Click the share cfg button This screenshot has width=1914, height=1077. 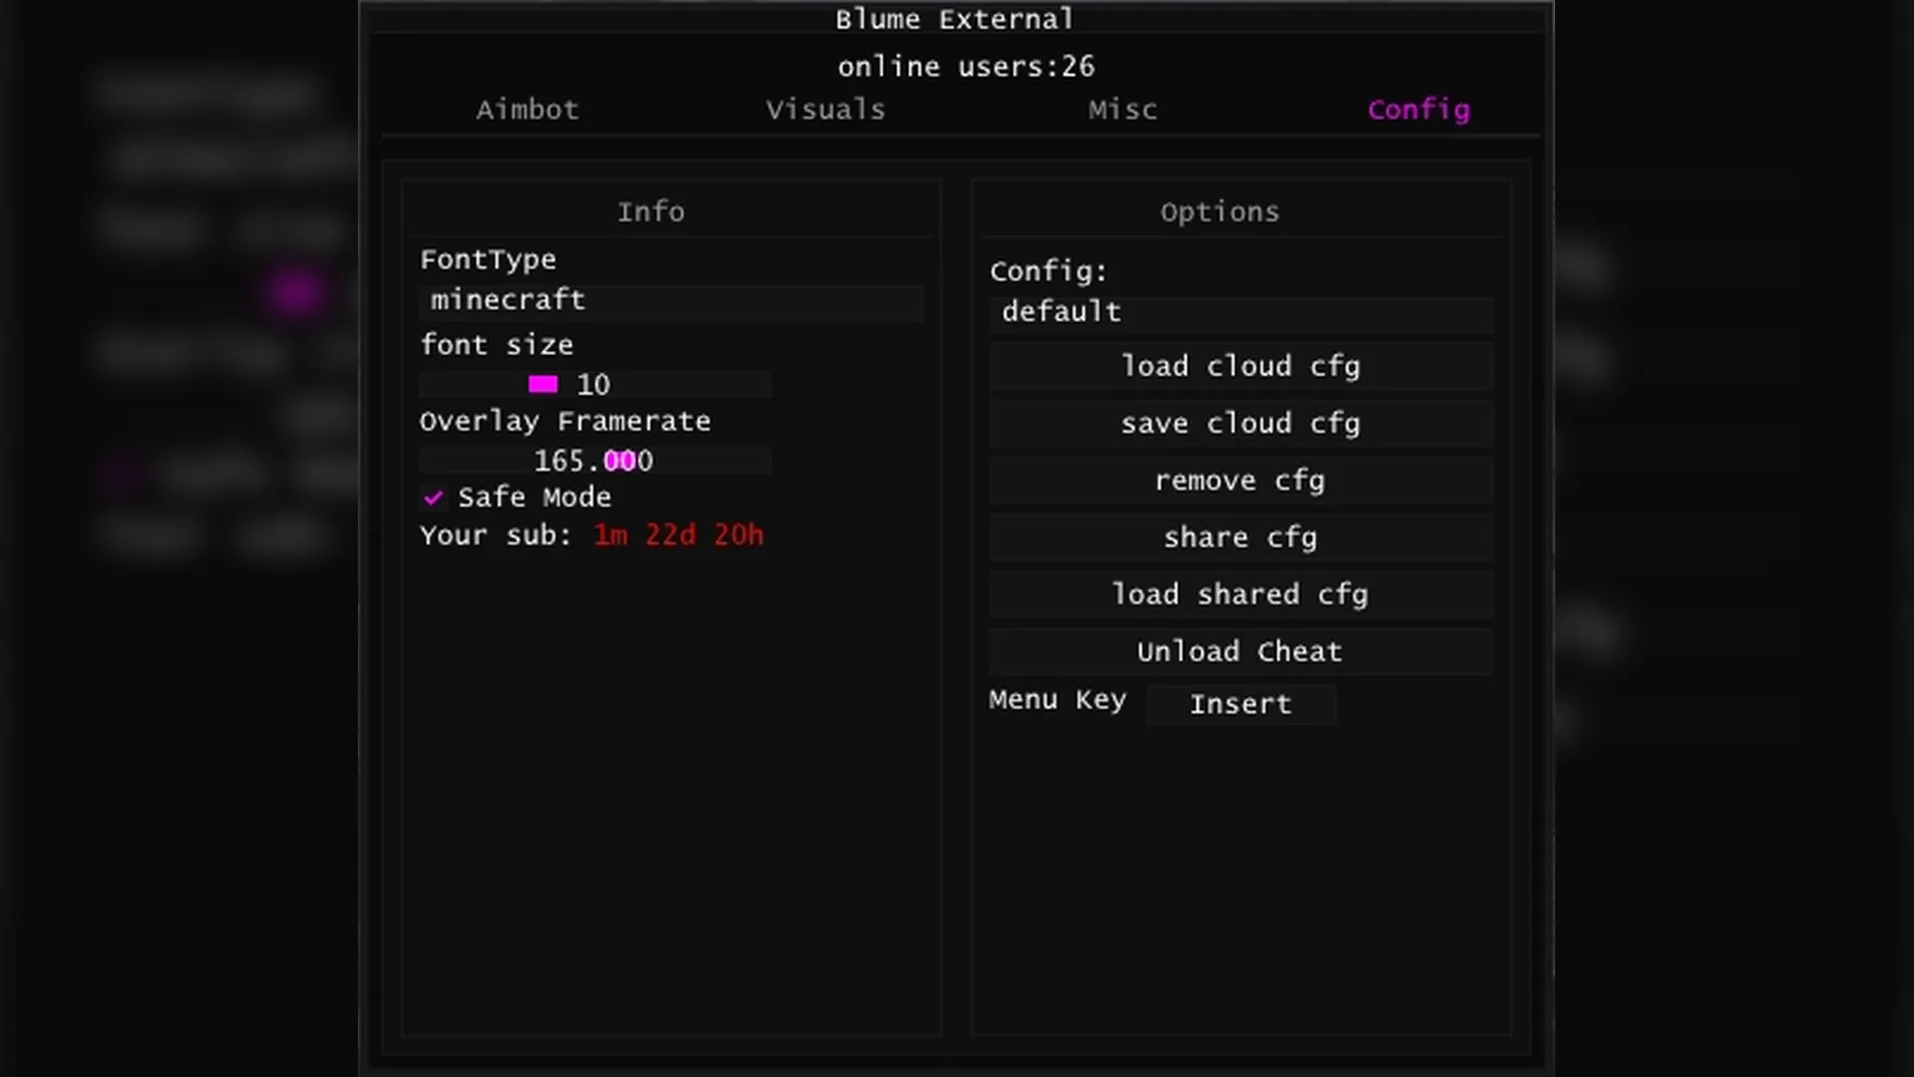1240,538
